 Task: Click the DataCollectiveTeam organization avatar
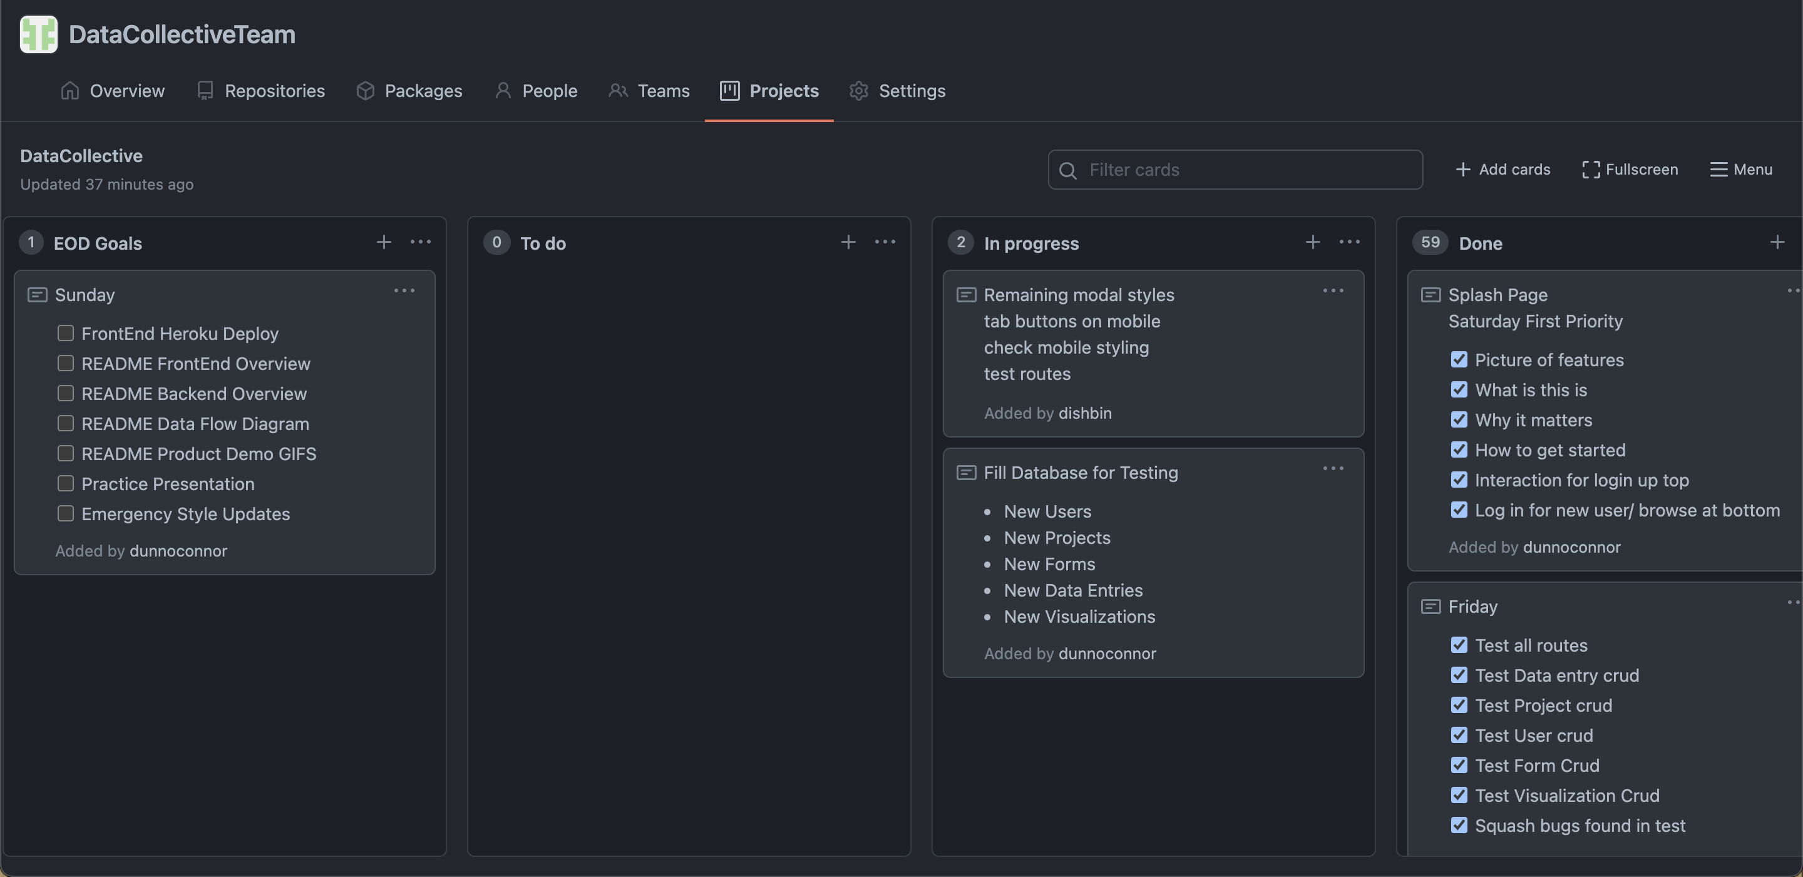pos(38,34)
